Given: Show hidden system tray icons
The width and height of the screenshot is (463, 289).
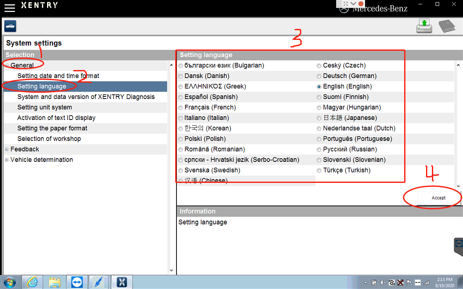Looking at the screenshot, I should coord(366,283).
